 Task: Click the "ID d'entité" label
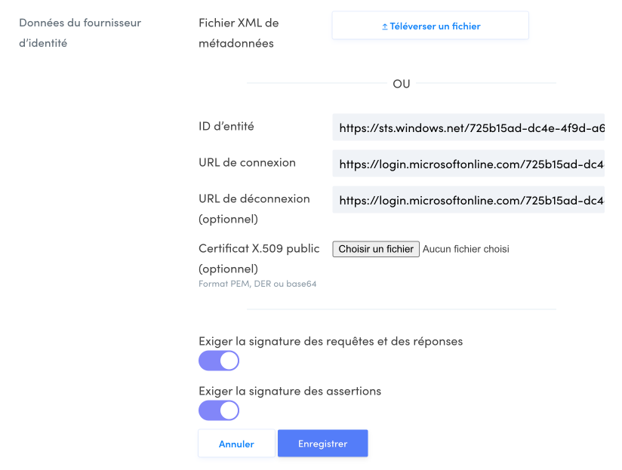point(226,126)
